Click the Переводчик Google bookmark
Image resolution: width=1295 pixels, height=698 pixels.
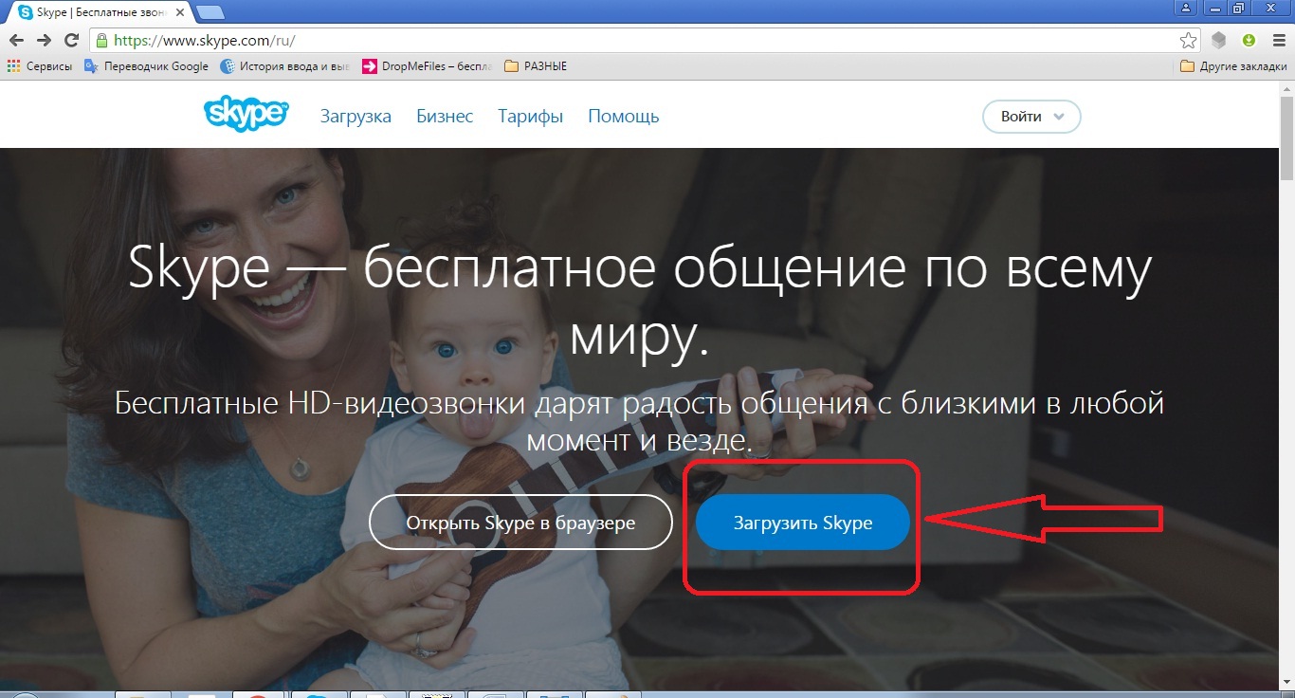pos(146,66)
